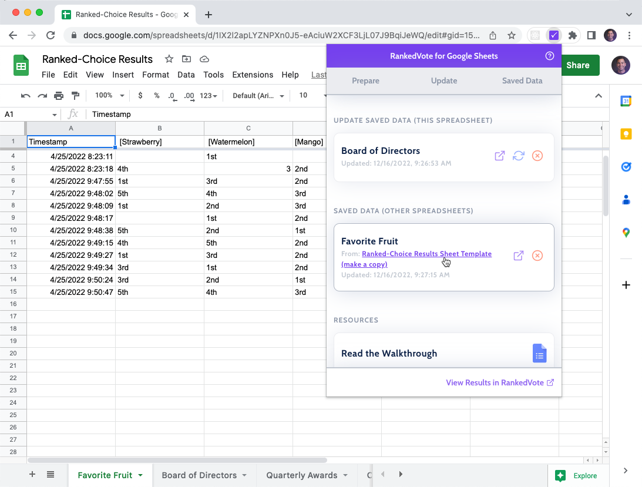The height and width of the screenshot is (487, 642).
Task: Collapse the Sheets toolbar menus
Action: click(x=598, y=95)
